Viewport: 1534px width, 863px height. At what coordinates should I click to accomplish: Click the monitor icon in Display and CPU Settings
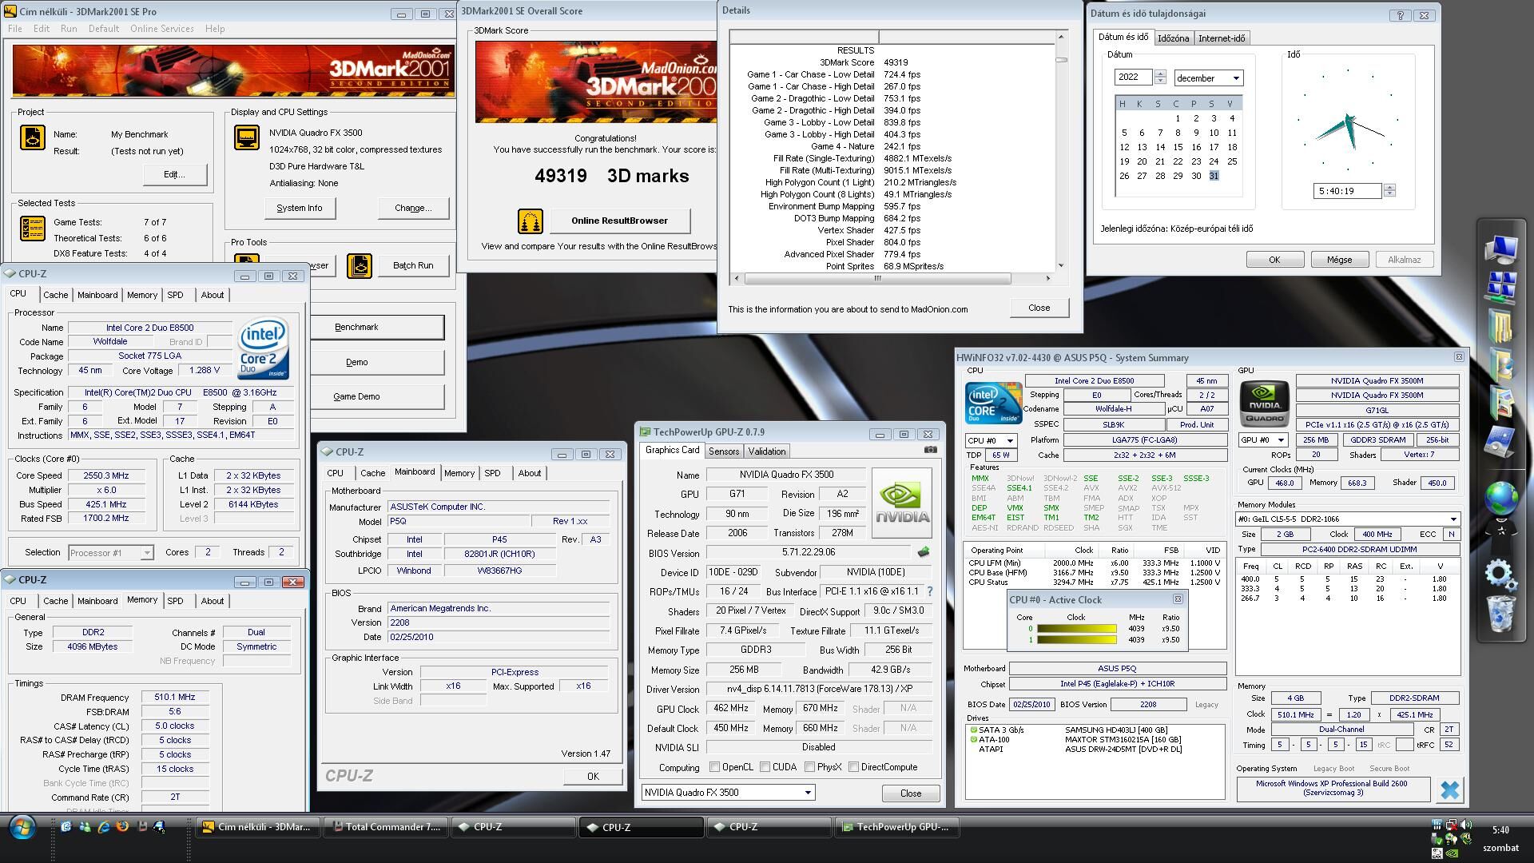246,137
